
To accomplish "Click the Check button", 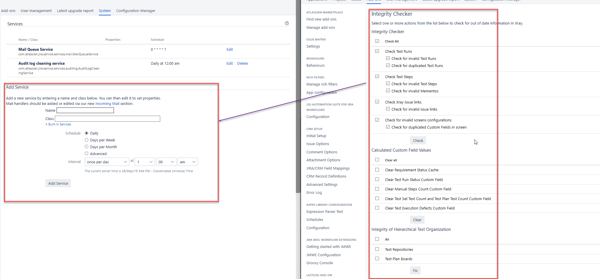I will pos(418,140).
